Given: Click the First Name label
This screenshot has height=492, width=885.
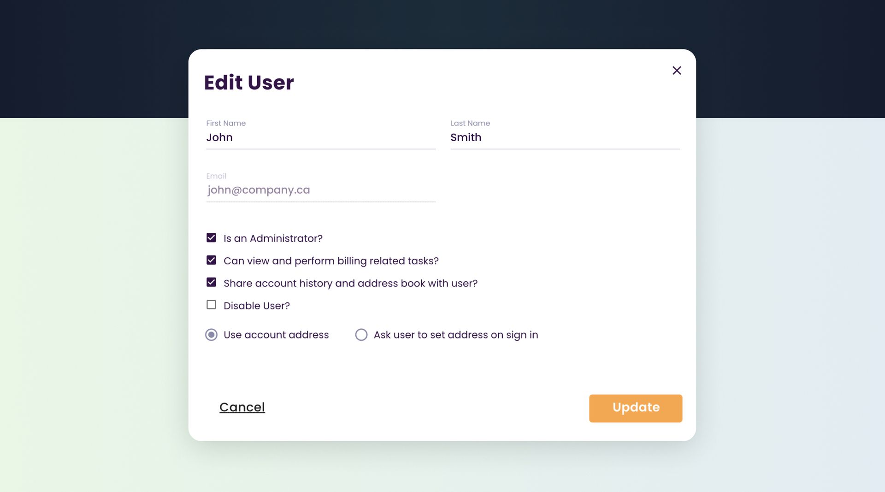Looking at the screenshot, I should [x=225, y=123].
